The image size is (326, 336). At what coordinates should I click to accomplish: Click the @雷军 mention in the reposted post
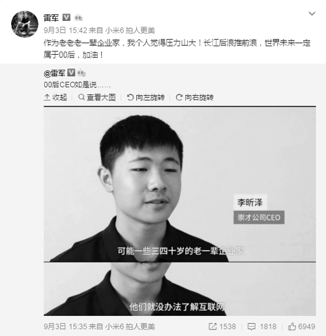click(54, 73)
